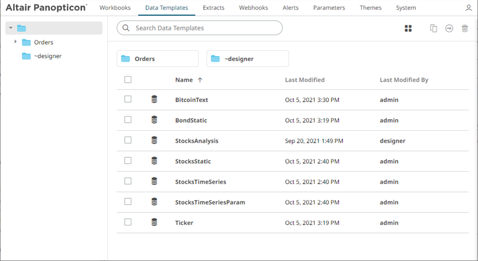The width and height of the screenshot is (478, 261).
Task: Sort by Name column arrow
Action: [200, 80]
